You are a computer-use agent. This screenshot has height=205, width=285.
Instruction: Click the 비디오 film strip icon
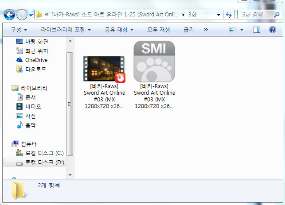click(20, 106)
